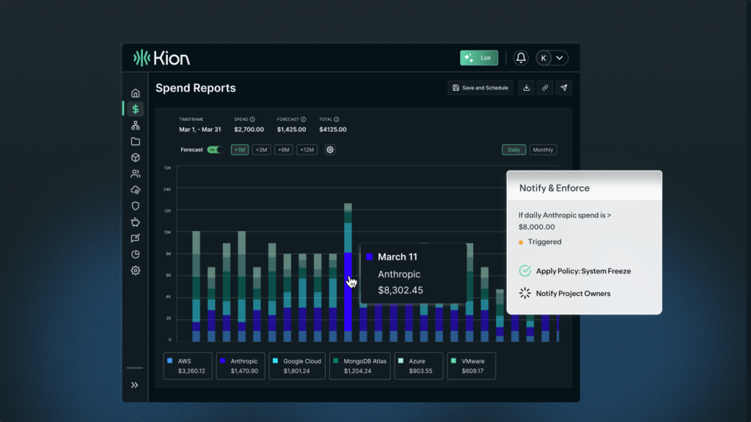Open the organization hierarchy sidebar icon

135,125
